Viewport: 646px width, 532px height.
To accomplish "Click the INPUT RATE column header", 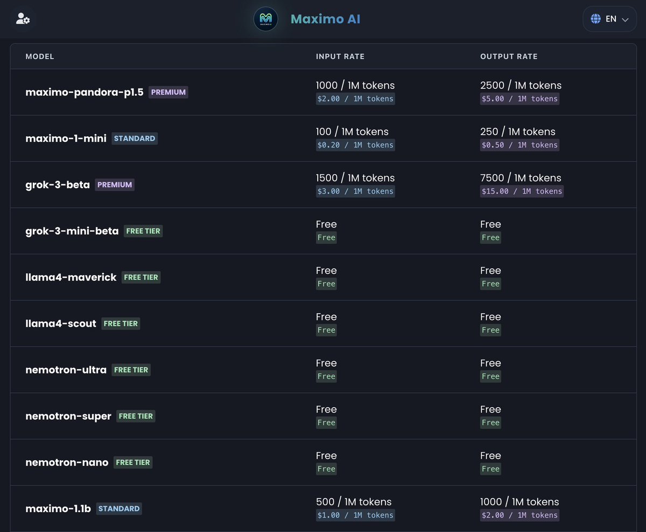I will 340,57.
